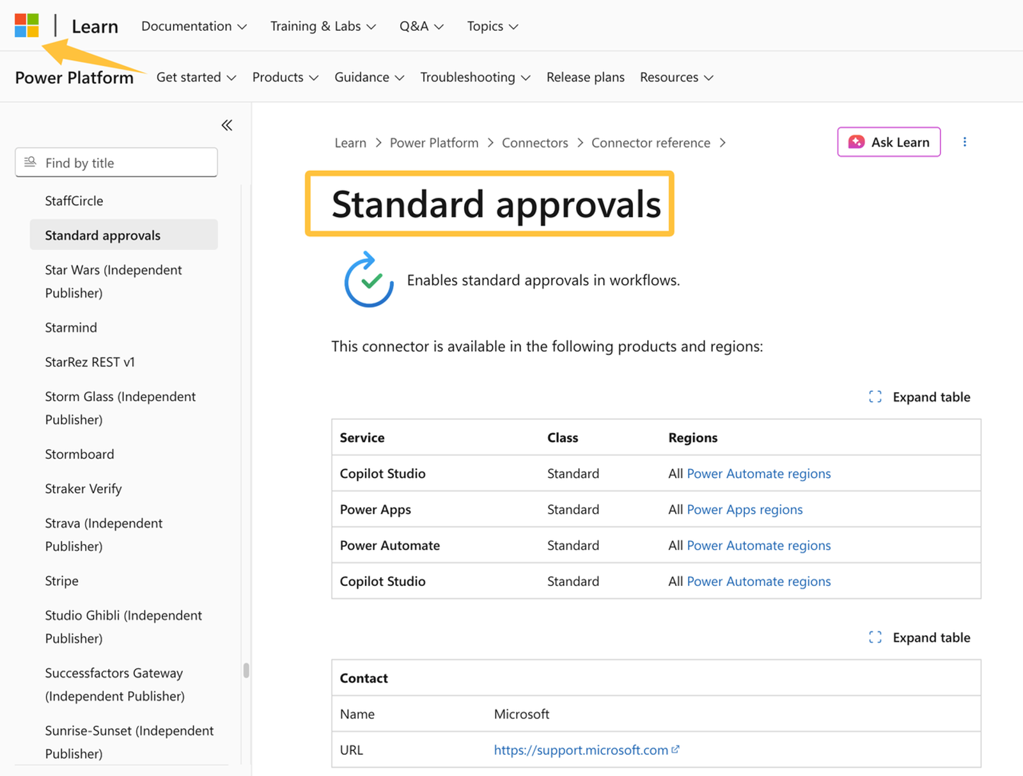This screenshot has width=1023, height=776.
Task: Click Connectors in the breadcrumb
Action: click(535, 143)
